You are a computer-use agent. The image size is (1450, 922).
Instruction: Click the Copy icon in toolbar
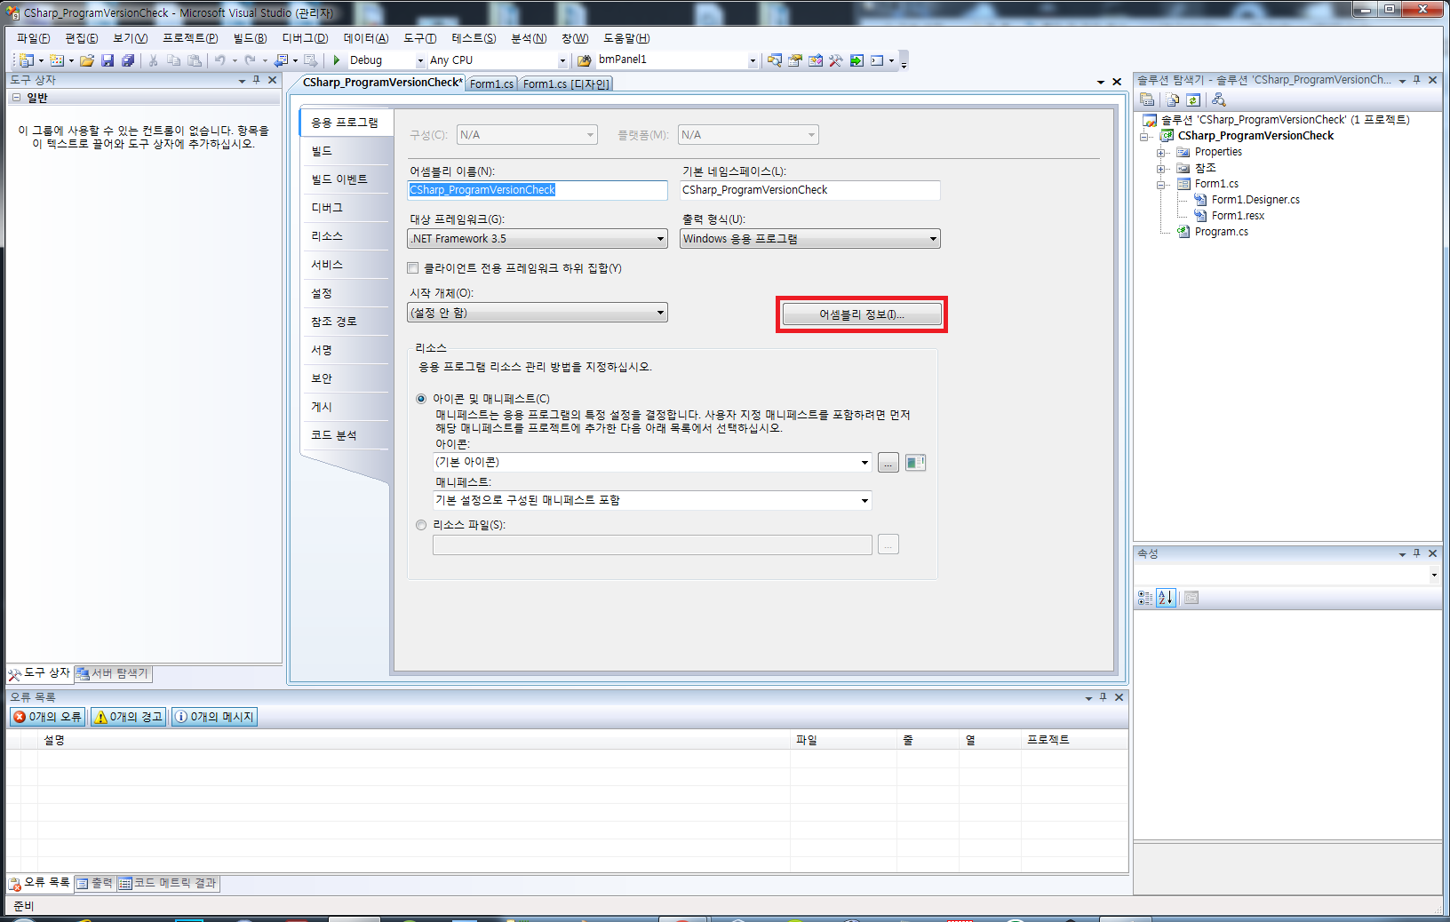173,60
